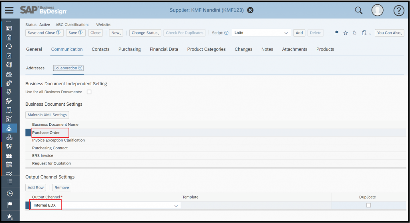
Task: Click the Close button in toolbar
Action: pyautogui.click(x=95, y=33)
